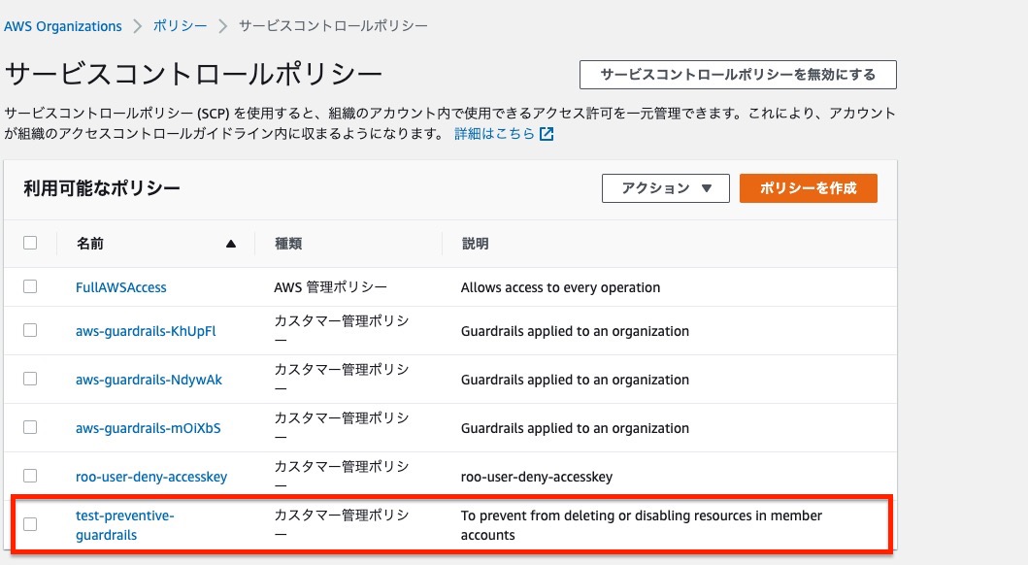Viewport: 1028px width, 565px height.
Task: Click the 名前 column header to resort
Action: tap(89, 244)
